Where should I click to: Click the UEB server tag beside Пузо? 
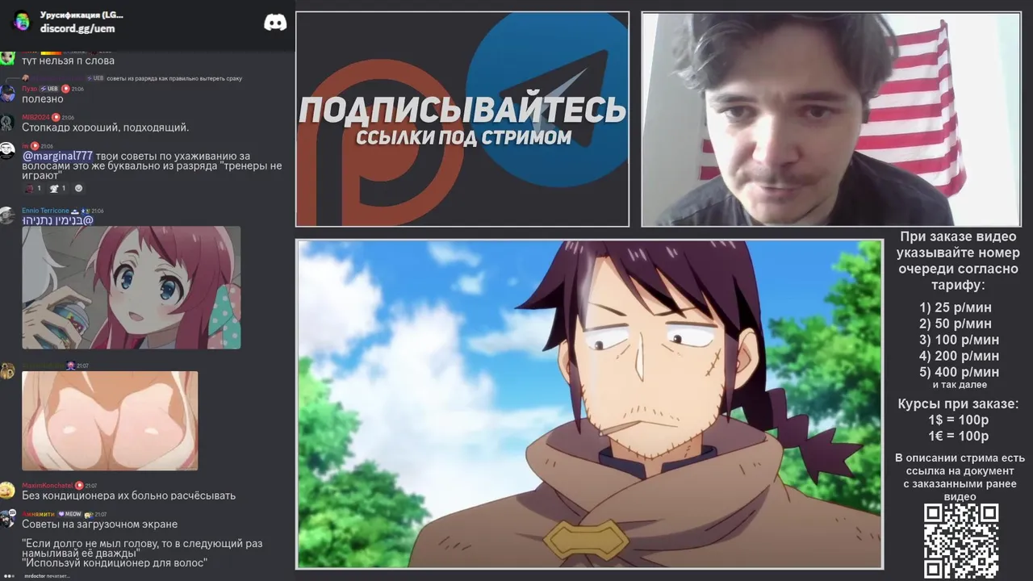click(49, 89)
